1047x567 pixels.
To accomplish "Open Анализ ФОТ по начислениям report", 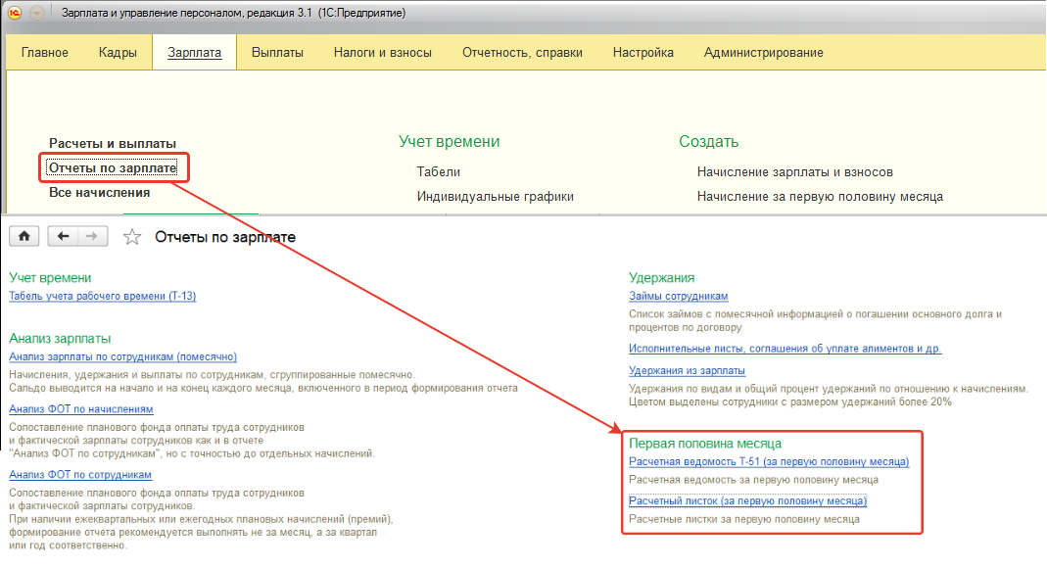I will point(80,408).
